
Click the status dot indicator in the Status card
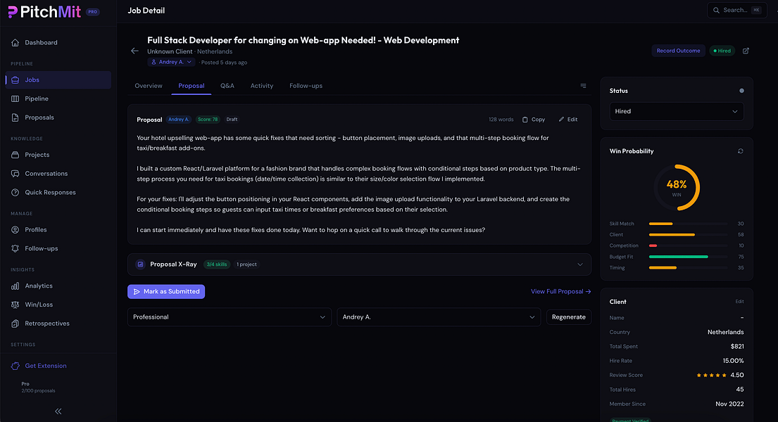pos(742,91)
